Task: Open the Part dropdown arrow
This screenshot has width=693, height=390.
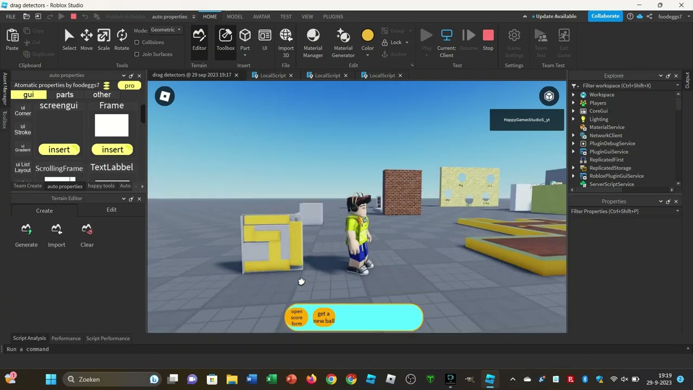Action: point(245,55)
